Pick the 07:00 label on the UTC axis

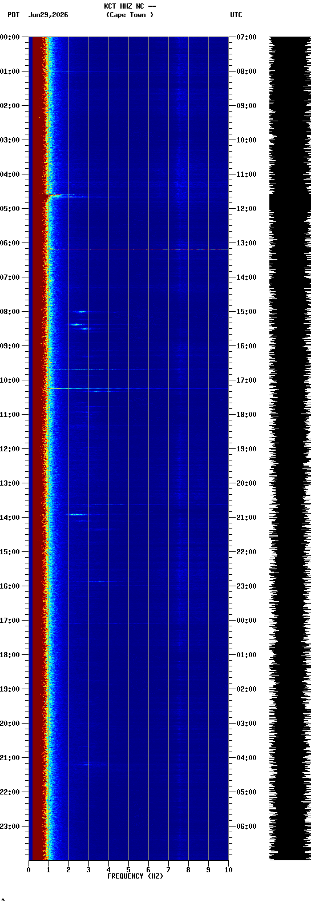coord(247,37)
